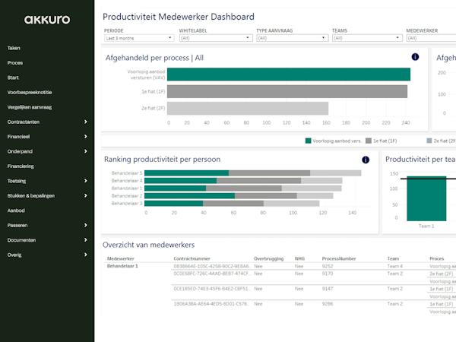Screen dimensions: 456x342
Task: Click the info icon for Afgehandeld per process
Action: click(415, 57)
